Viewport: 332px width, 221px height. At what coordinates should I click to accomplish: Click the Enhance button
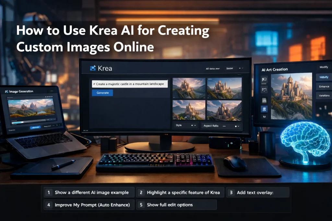pos(324,87)
